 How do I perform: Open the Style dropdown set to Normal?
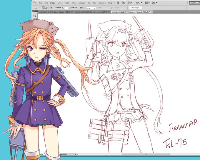coord(90,8)
